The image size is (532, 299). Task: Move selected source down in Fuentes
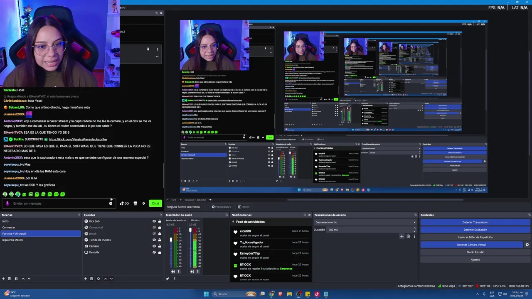111,279
